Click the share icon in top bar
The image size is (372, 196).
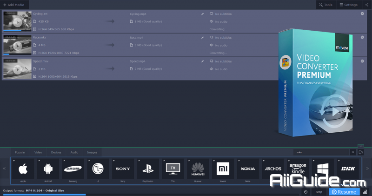(367, 5)
